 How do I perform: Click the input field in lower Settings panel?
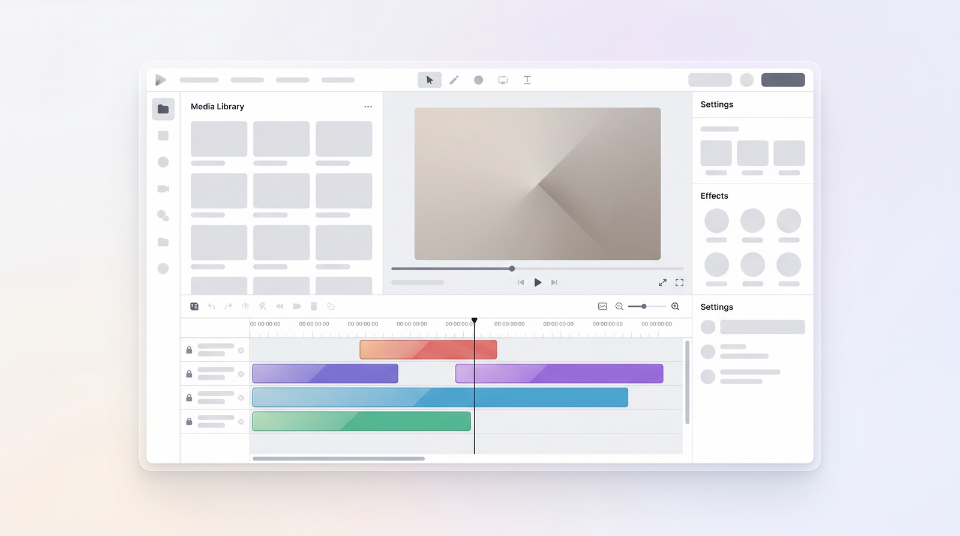(763, 327)
